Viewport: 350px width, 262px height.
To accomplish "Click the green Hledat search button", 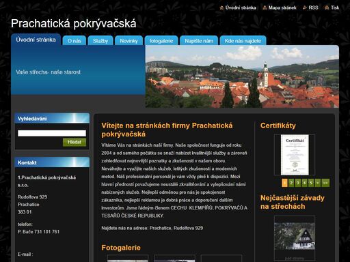I will pos(75,142).
